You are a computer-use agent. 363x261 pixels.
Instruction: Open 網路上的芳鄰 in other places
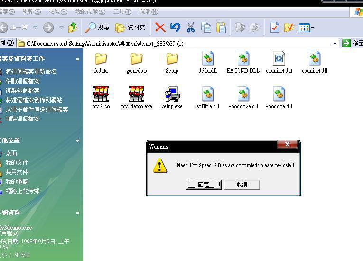[22, 191]
